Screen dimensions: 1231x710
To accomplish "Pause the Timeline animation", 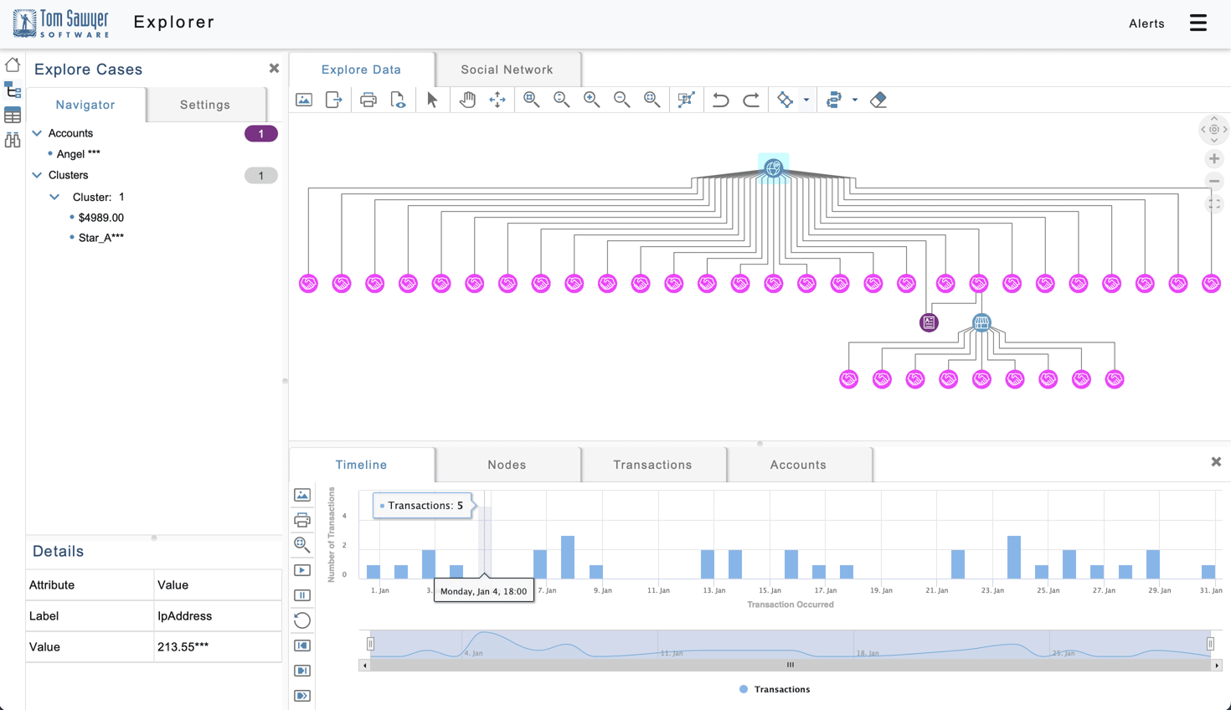I will (302, 595).
